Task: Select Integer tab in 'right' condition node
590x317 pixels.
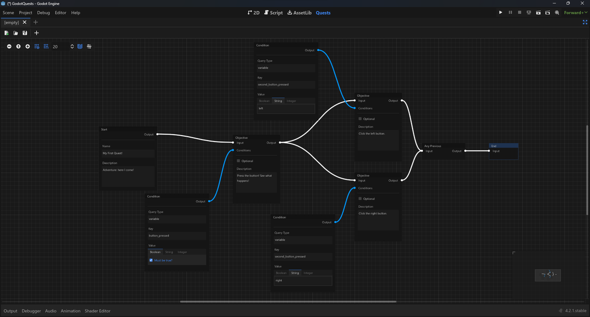Action: [x=308, y=273]
